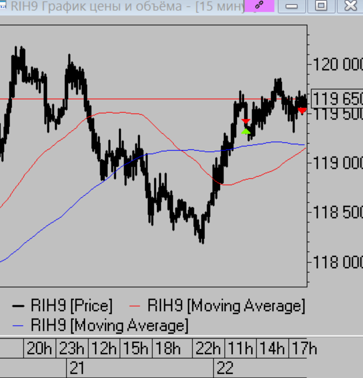Viewport: 363px width, 378px height.
Task: Close the RIH9 chart window
Action: click(x=350, y=6)
